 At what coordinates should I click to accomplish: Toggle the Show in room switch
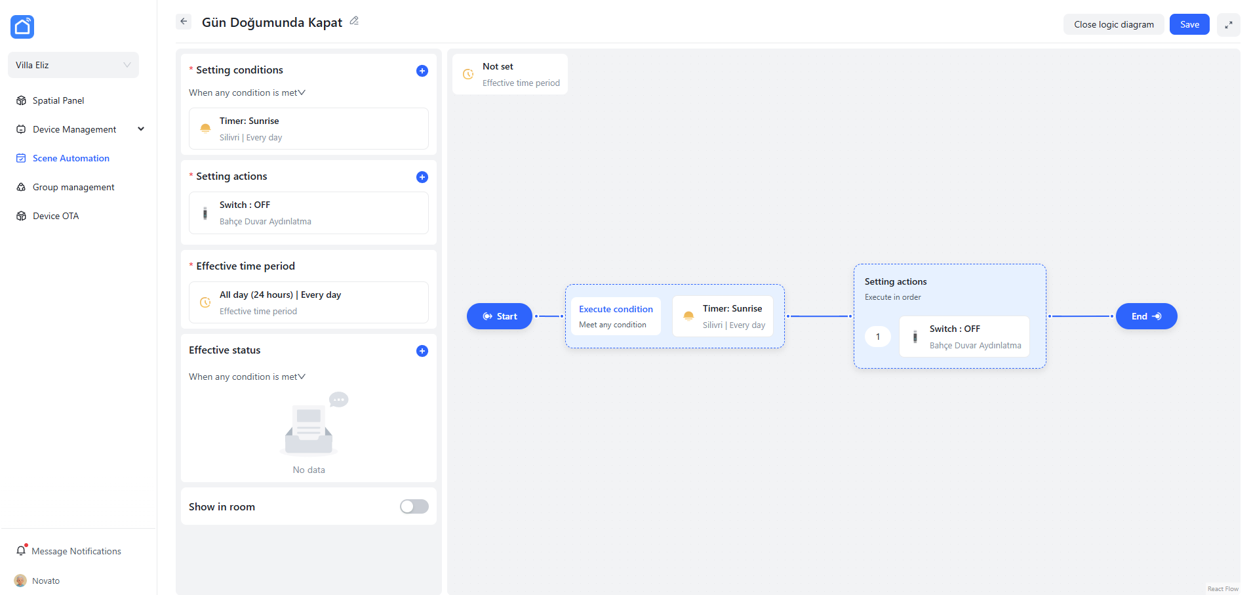point(414,506)
